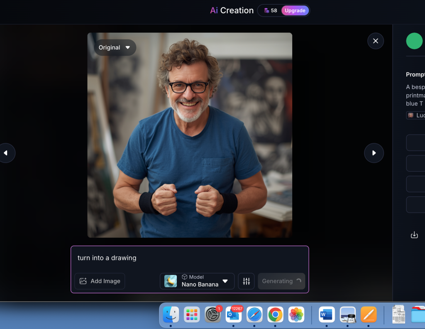The height and width of the screenshot is (329, 425).
Task: Open the generation settings sliders icon
Action: tap(246, 281)
